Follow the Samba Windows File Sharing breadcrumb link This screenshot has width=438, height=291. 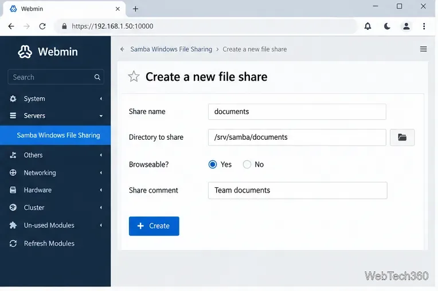[171, 49]
